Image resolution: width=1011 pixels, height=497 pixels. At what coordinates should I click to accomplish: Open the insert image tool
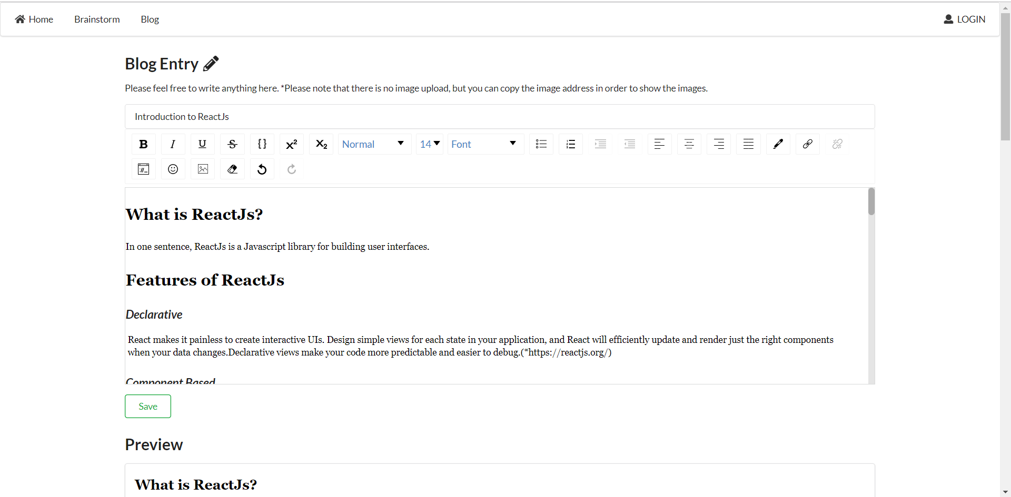(203, 169)
